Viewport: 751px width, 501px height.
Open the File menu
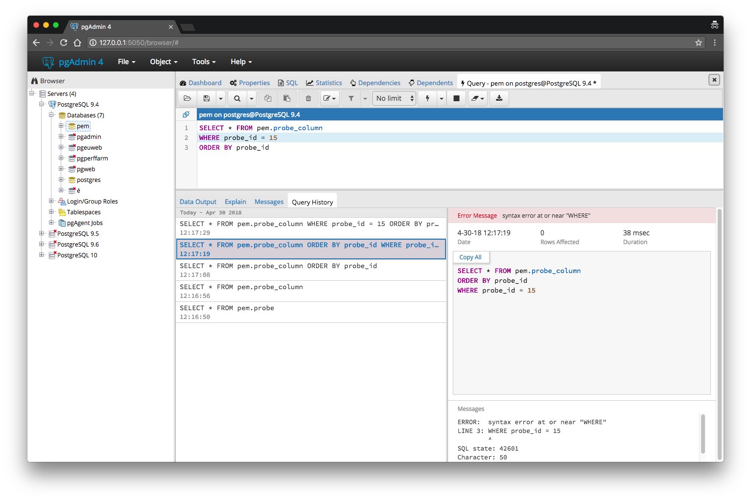pos(126,62)
